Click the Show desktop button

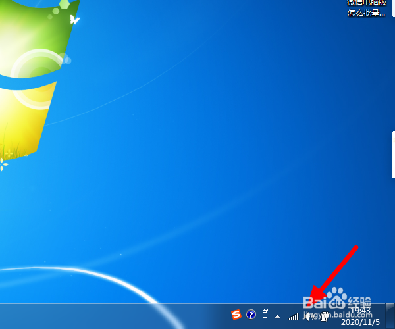tap(390, 316)
